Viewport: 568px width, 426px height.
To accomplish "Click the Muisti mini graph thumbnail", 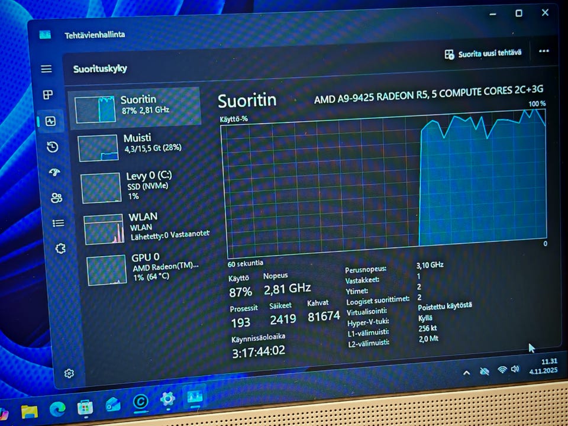I will [x=98, y=148].
